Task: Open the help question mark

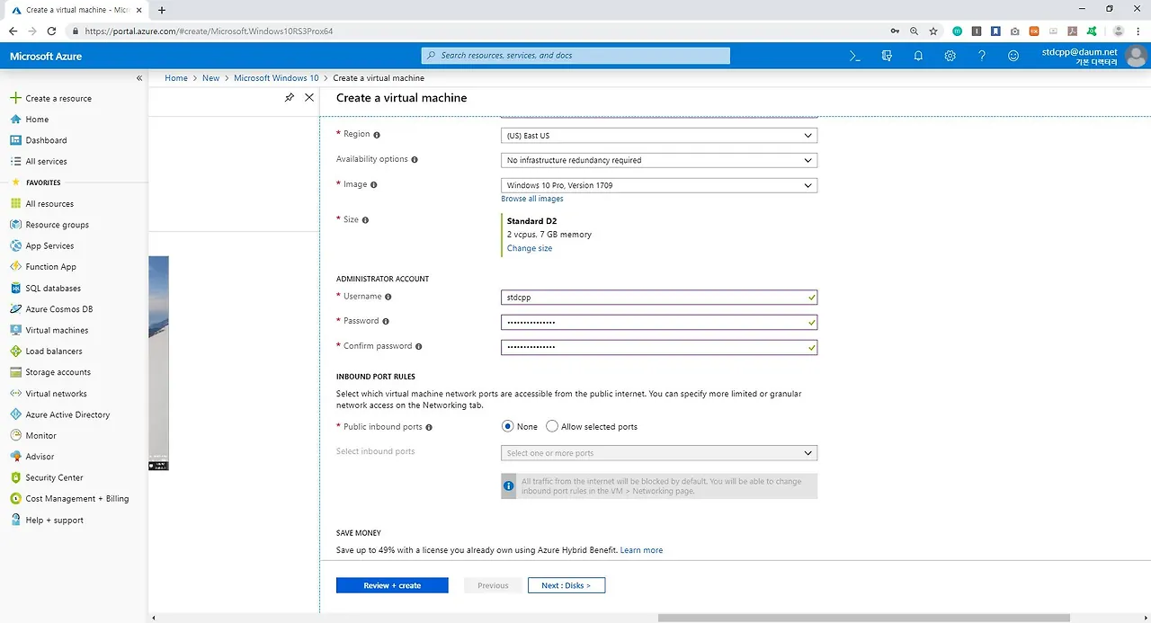Action: click(x=982, y=56)
